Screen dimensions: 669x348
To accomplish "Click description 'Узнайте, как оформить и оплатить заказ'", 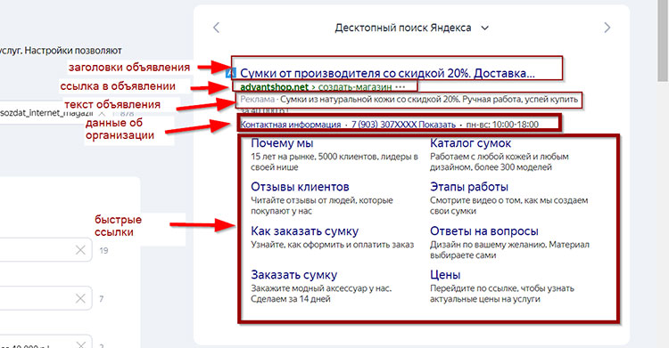I will [333, 245].
